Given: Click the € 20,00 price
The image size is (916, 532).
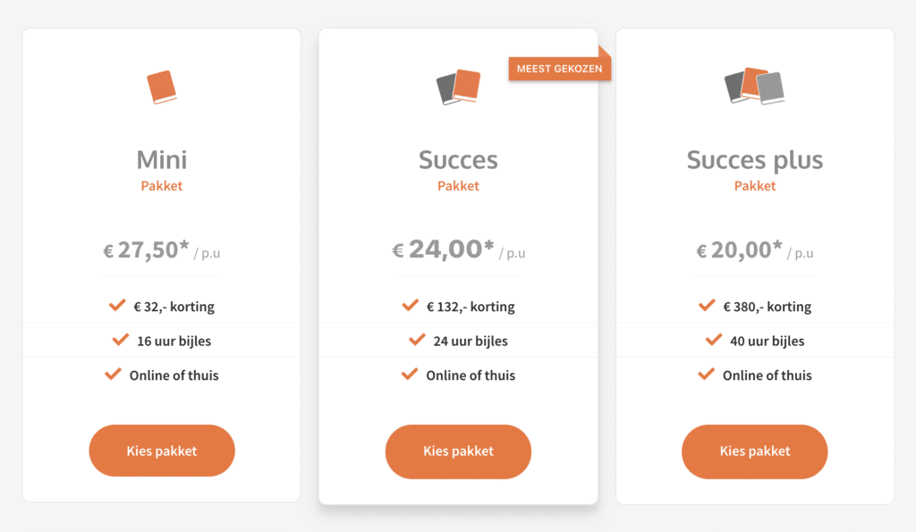Looking at the screenshot, I should (x=740, y=249).
